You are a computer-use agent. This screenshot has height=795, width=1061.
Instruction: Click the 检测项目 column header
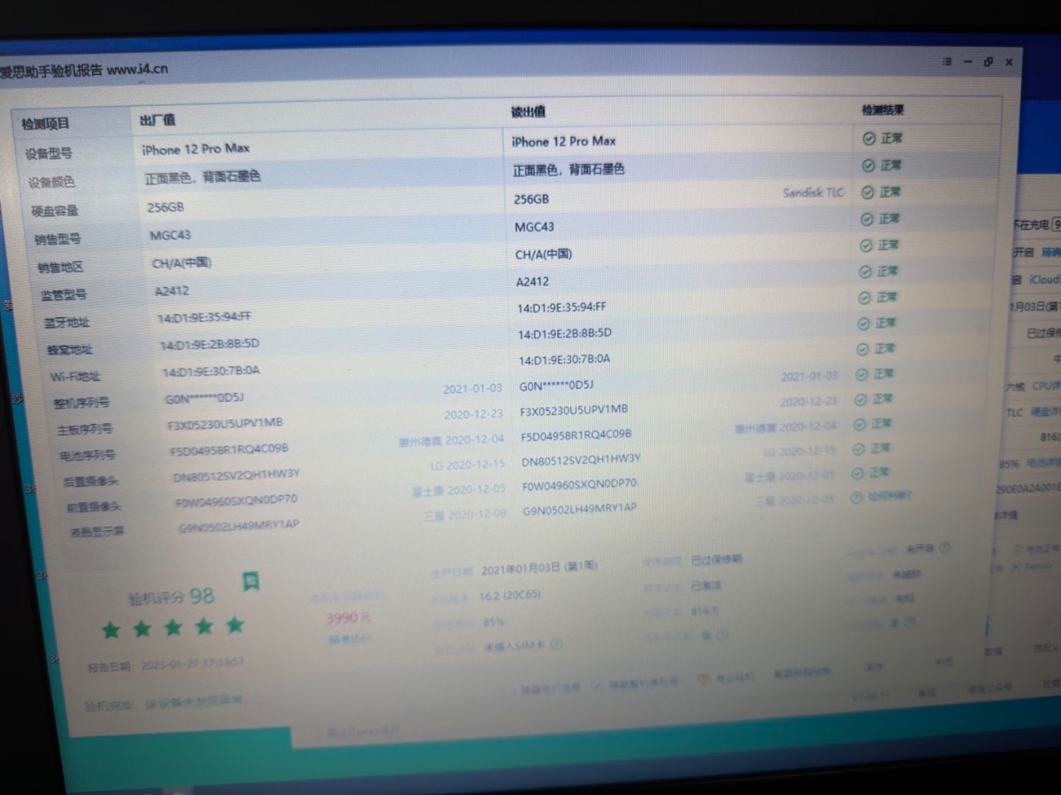46,124
